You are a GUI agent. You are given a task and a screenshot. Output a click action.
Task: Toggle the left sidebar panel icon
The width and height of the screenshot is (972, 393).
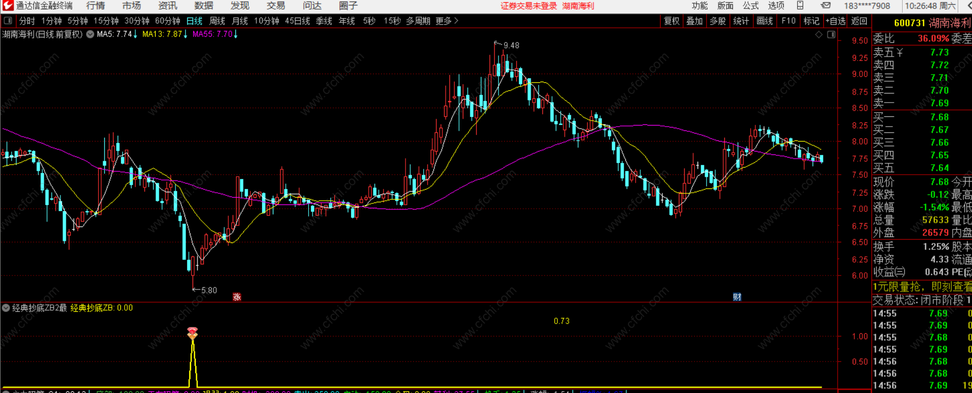(8, 21)
